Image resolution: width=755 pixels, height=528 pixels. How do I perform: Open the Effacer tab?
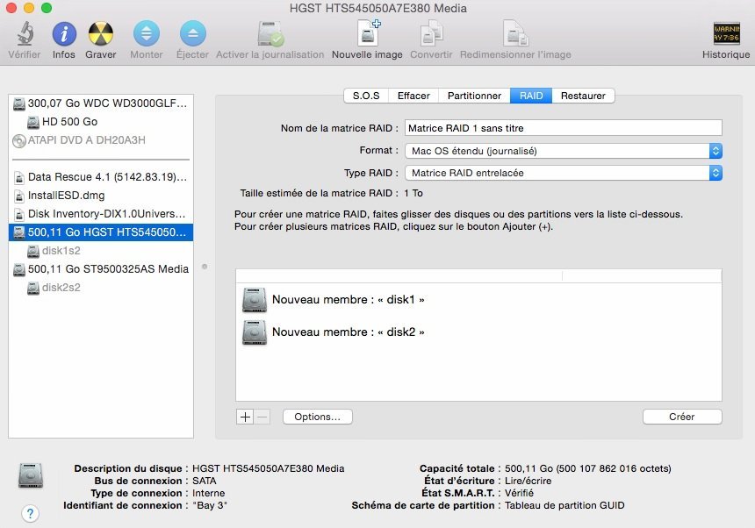point(413,96)
